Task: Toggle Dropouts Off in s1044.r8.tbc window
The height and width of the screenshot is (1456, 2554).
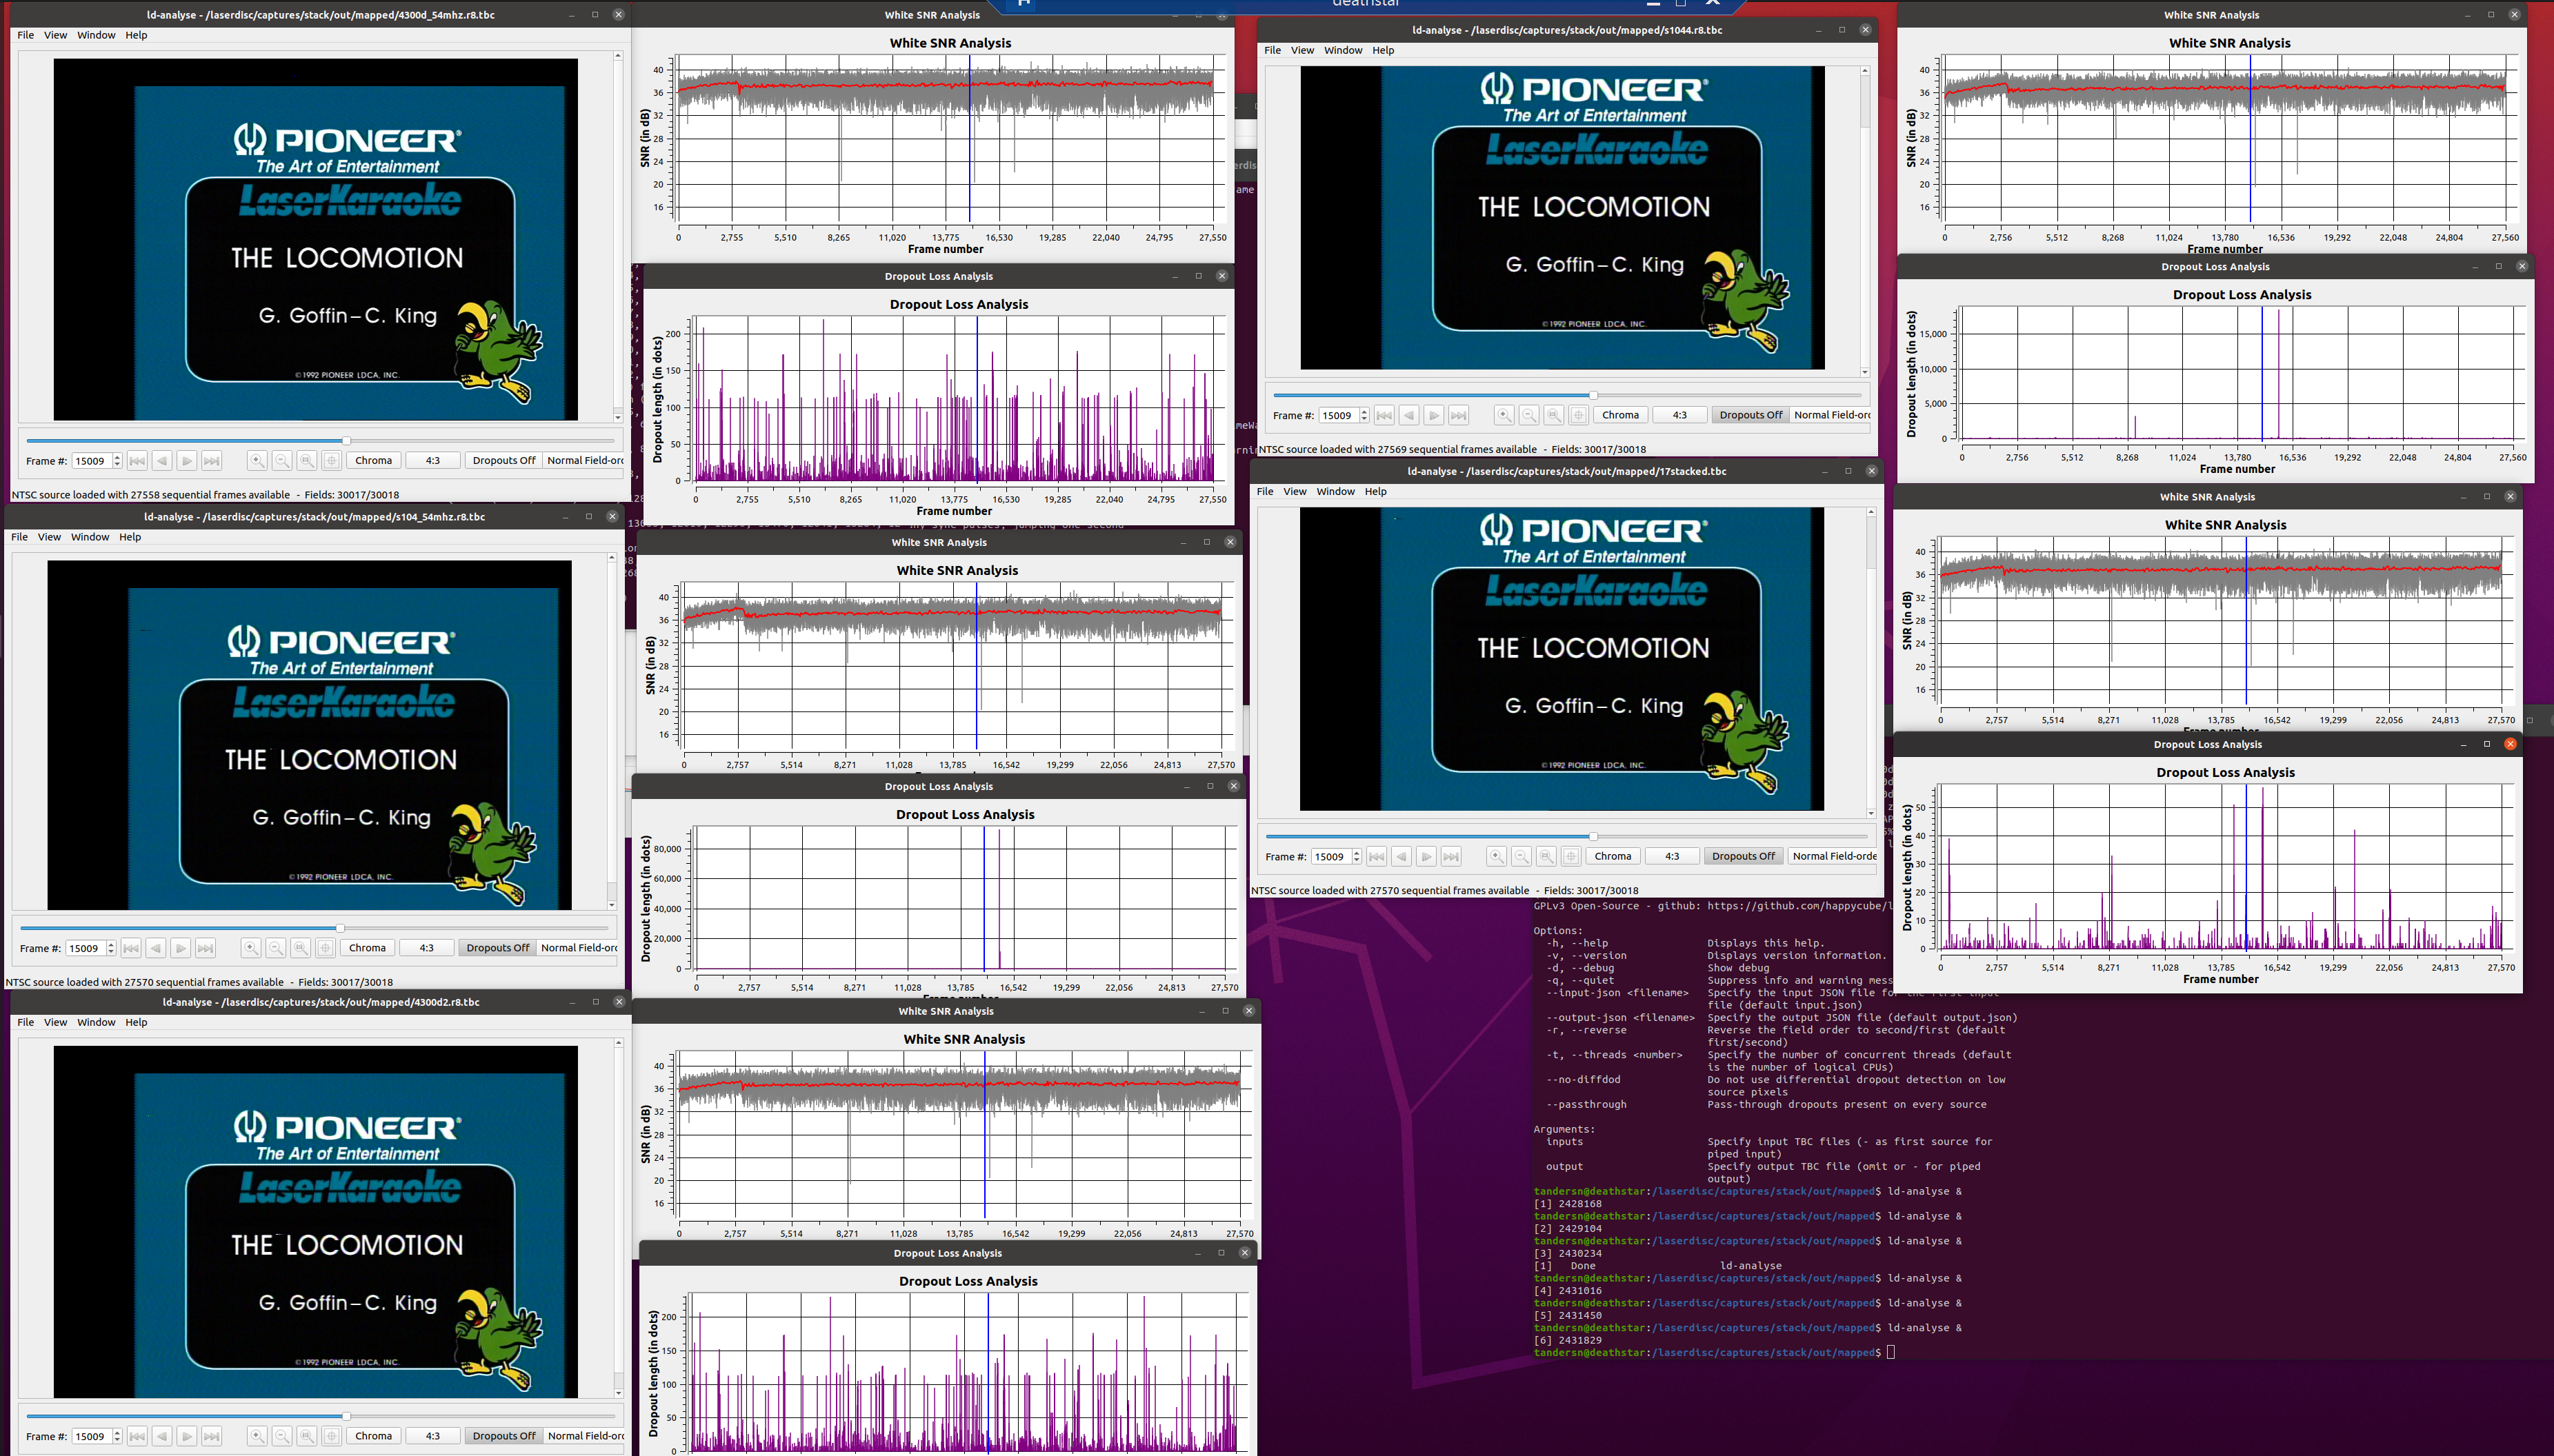Action: pyautogui.click(x=1752, y=415)
